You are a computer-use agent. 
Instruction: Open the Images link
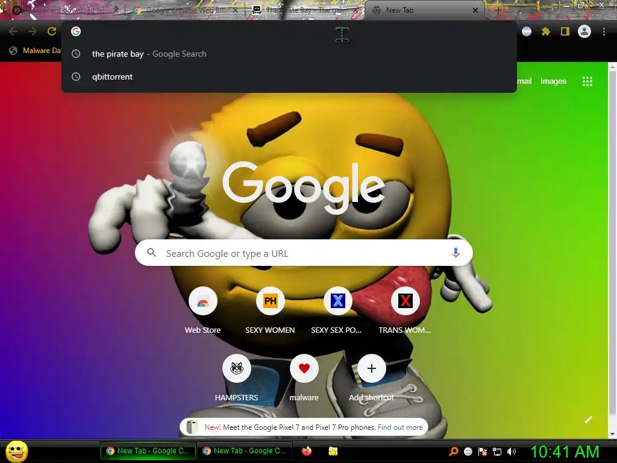tap(553, 81)
